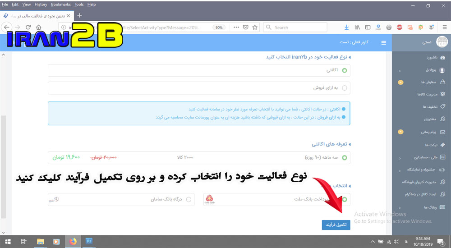The width and height of the screenshot is (451, 248).
Task: Open shop users management (مدیریت کاربران فروشگاه) icon
Action: coord(443,182)
